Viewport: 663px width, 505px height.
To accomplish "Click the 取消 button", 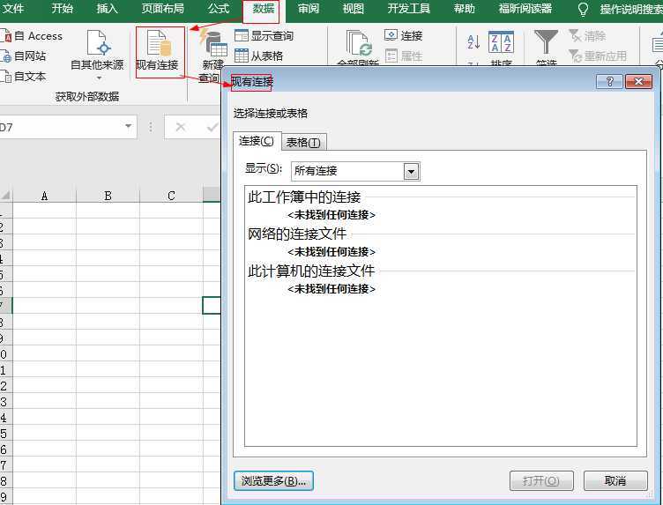I will (615, 481).
